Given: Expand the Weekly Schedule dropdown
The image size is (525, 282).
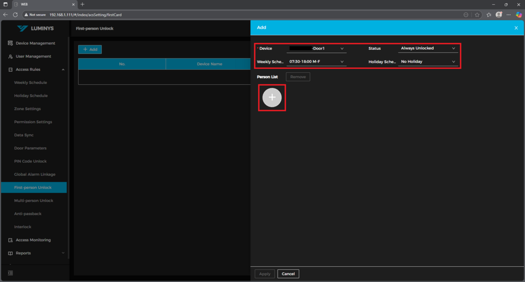Looking at the screenshot, I should (317, 61).
